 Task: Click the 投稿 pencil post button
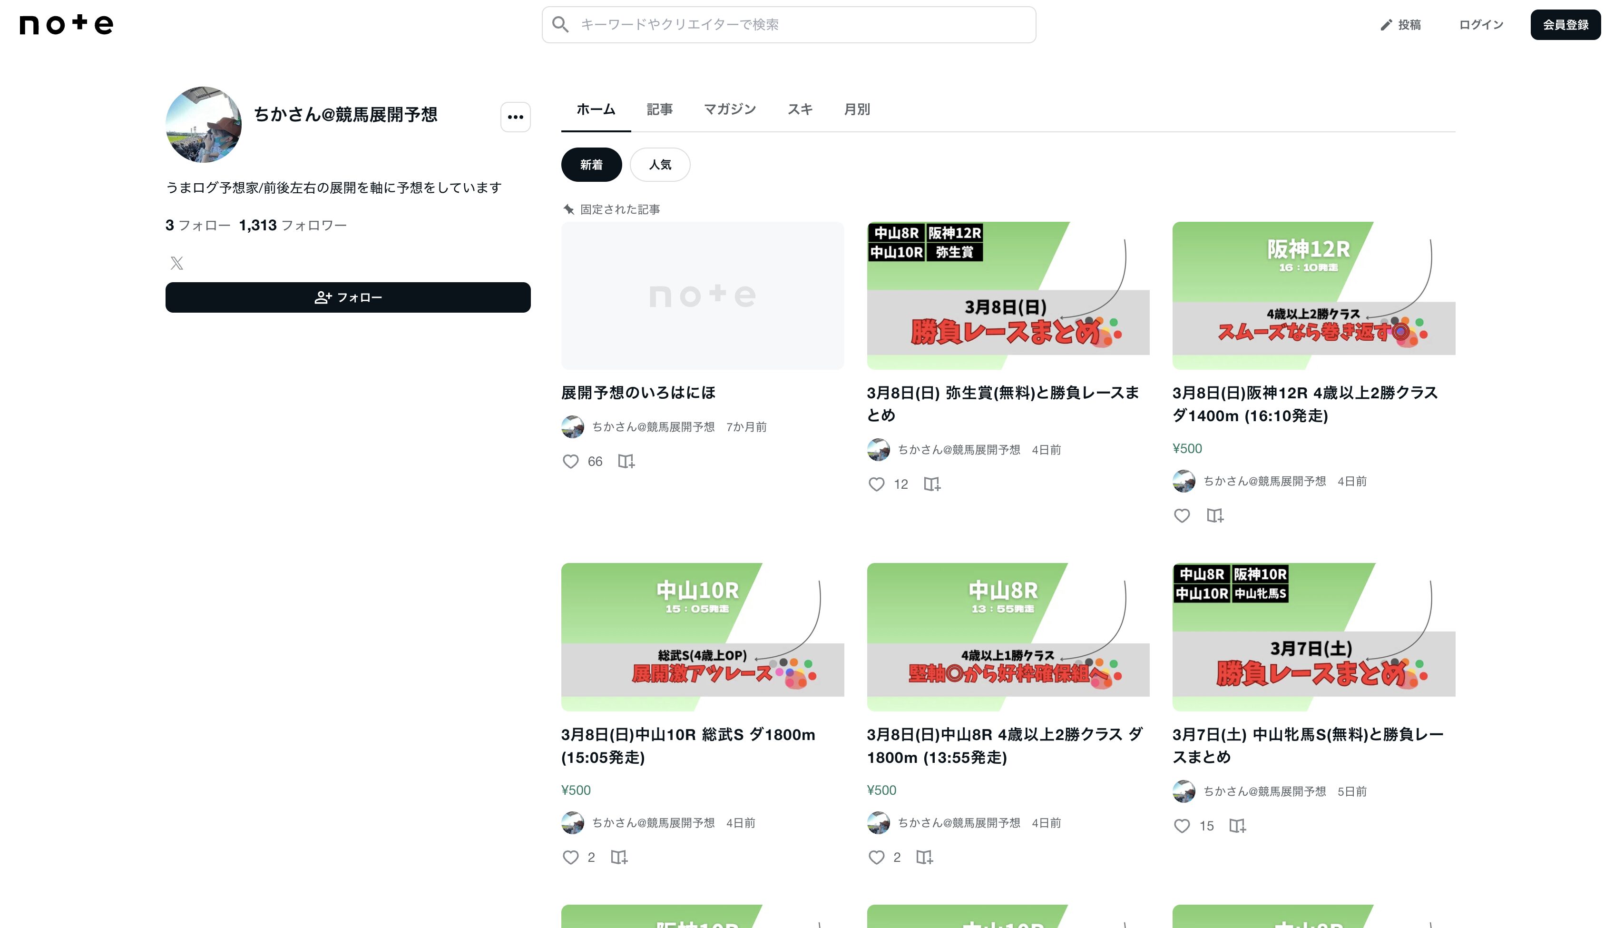pyautogui.click(x=1400, y=25)
